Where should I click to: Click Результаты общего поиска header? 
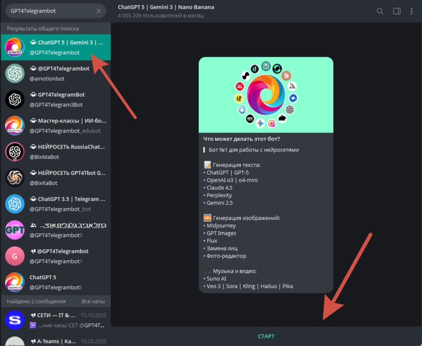43,29
